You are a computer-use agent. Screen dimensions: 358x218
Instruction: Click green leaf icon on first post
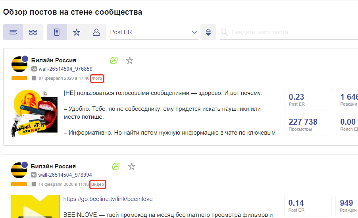click(114, 60)
